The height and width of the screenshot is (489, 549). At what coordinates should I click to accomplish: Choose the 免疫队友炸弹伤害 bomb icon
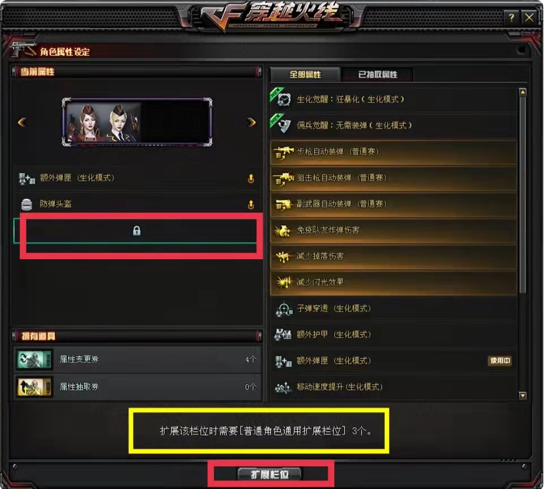coord(282,231)
